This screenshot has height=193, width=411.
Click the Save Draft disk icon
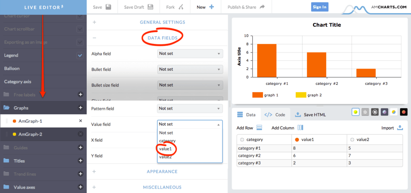(x=151, y=7)
